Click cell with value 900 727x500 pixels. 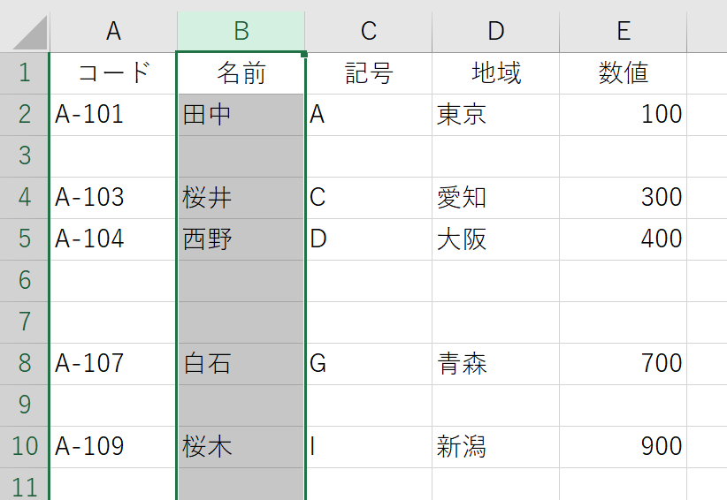(624, 447)
